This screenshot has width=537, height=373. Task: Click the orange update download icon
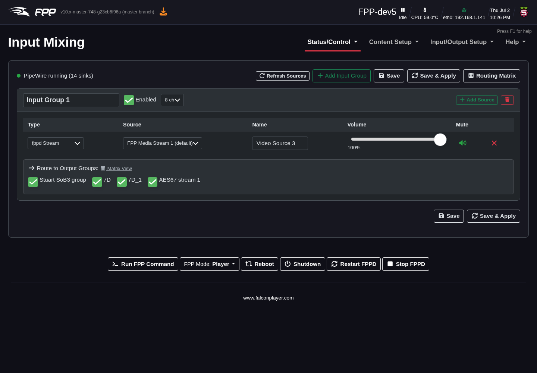163,12
